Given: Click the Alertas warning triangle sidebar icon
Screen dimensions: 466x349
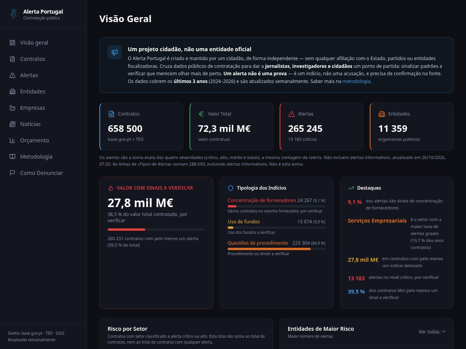Looking at the screenshot, I should click(12, 75).
